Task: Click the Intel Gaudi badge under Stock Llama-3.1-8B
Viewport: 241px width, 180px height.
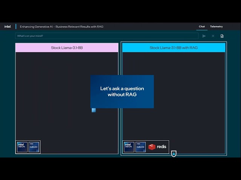Action: (x=34, y=147)
